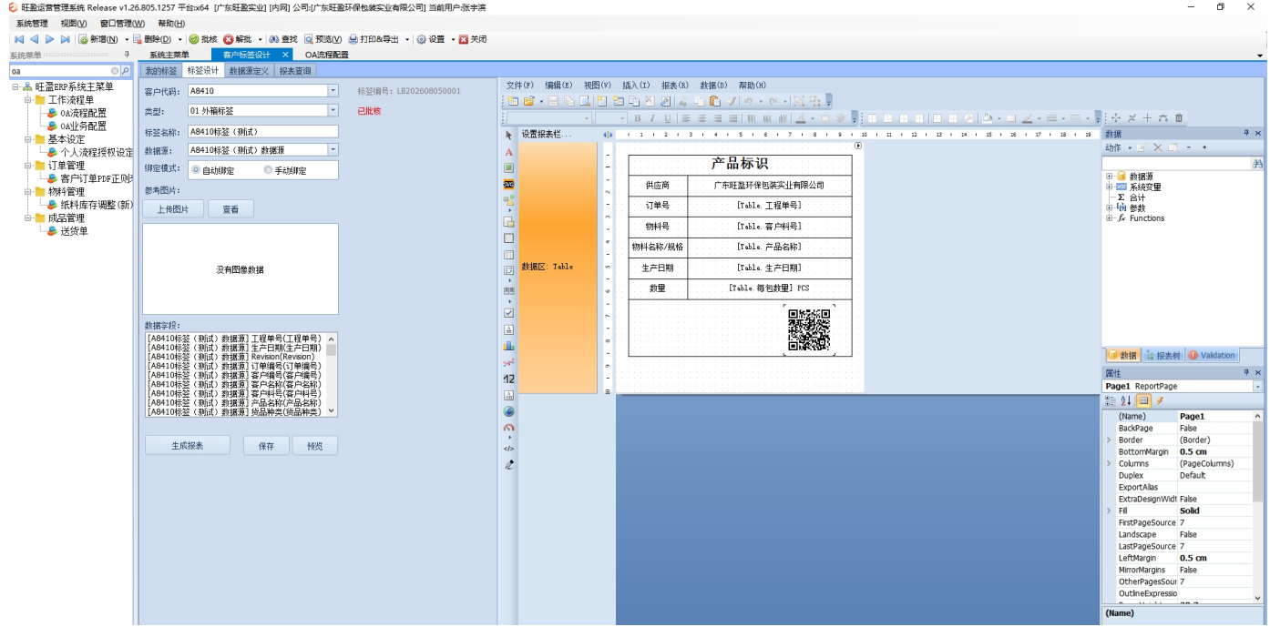Select the checkbox object tool
Image resolution: width=1270 pixels, height=627 pixels.
coord(509,312)
